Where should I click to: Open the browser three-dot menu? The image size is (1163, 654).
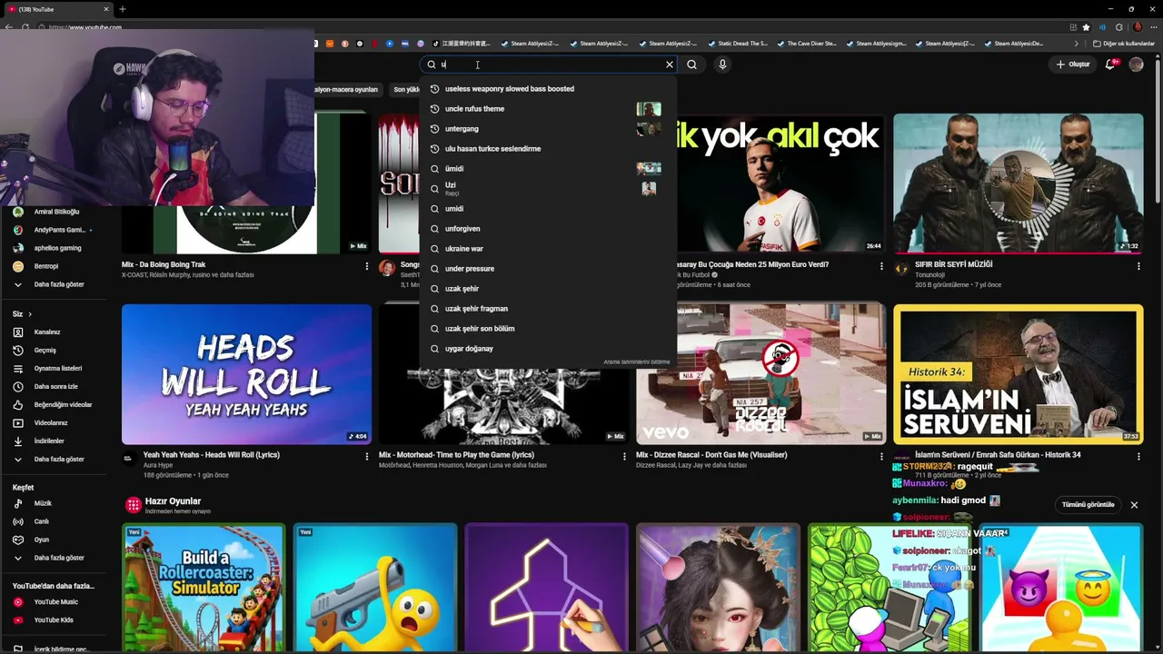(1152, 27)
